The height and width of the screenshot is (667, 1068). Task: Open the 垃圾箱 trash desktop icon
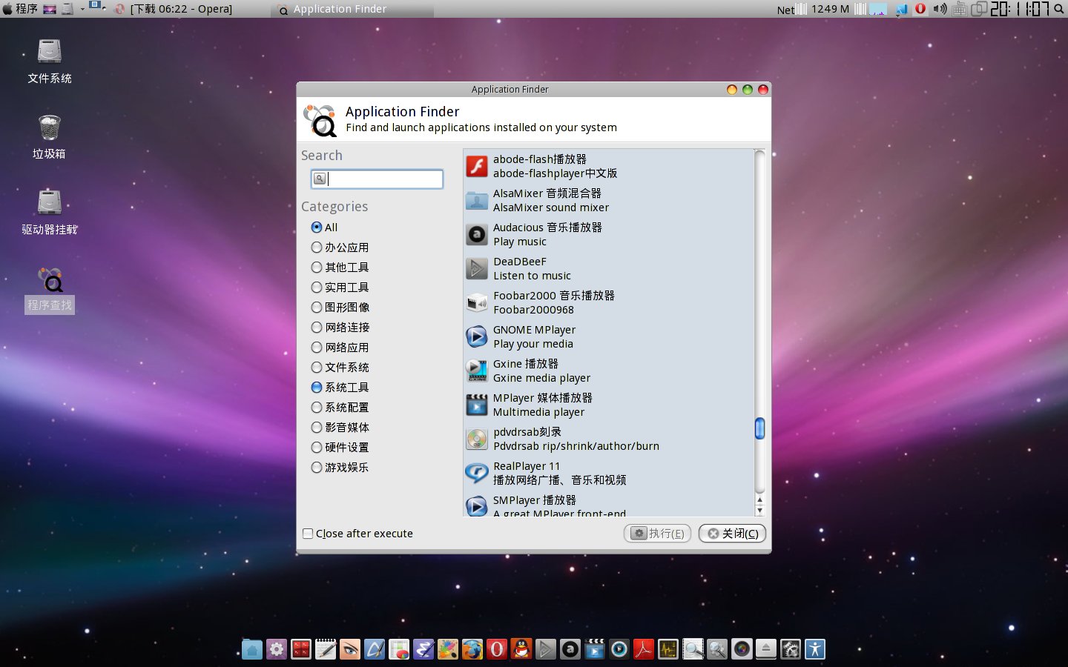50,136
